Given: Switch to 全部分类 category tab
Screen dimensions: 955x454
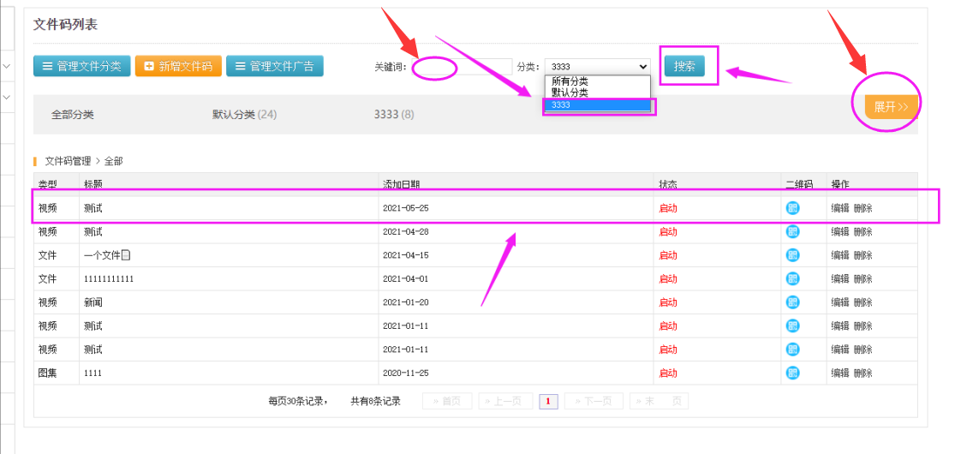Looking at the screenshot, I should tap(73, 115).
